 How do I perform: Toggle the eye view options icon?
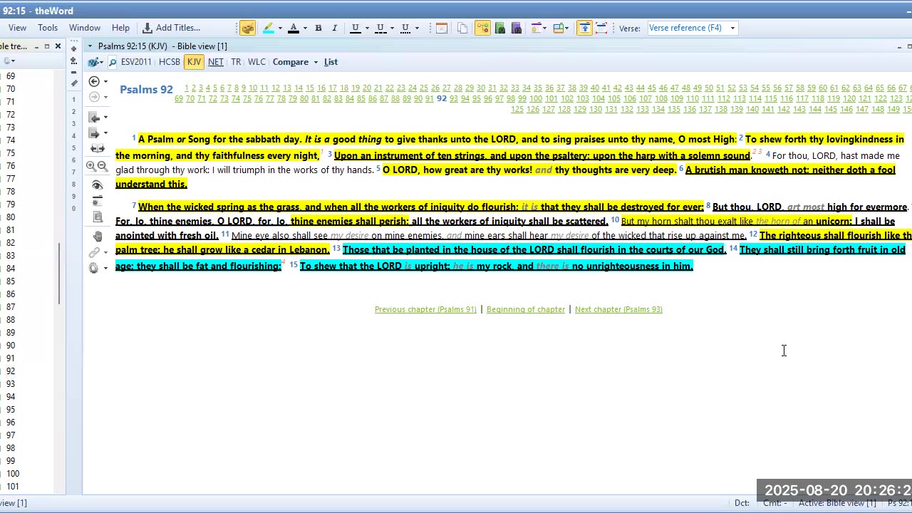coord(98,185)
